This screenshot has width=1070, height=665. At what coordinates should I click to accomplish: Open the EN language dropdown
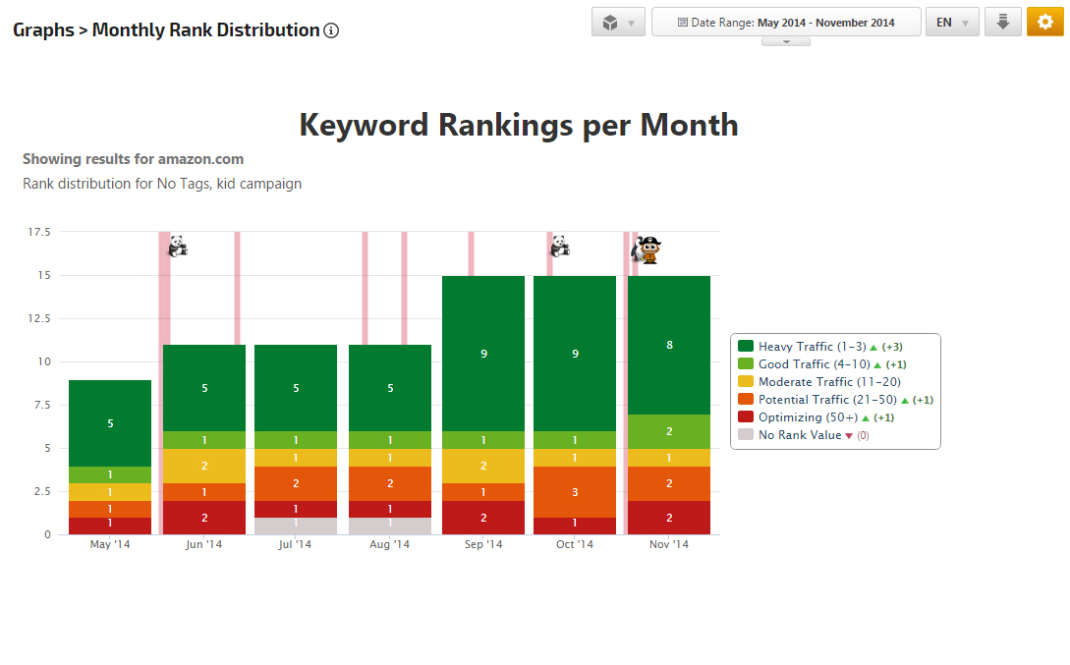951,23
